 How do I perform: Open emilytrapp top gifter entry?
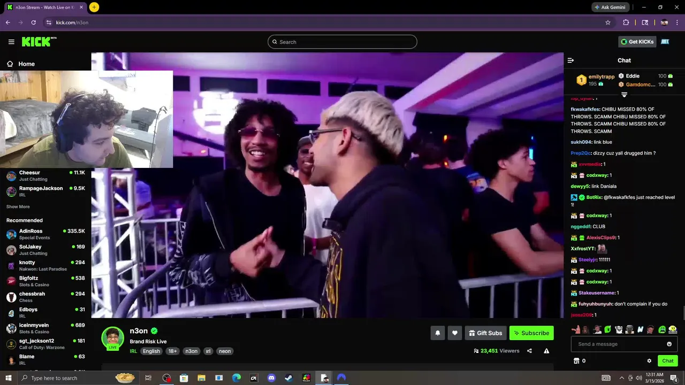(596, 80)
